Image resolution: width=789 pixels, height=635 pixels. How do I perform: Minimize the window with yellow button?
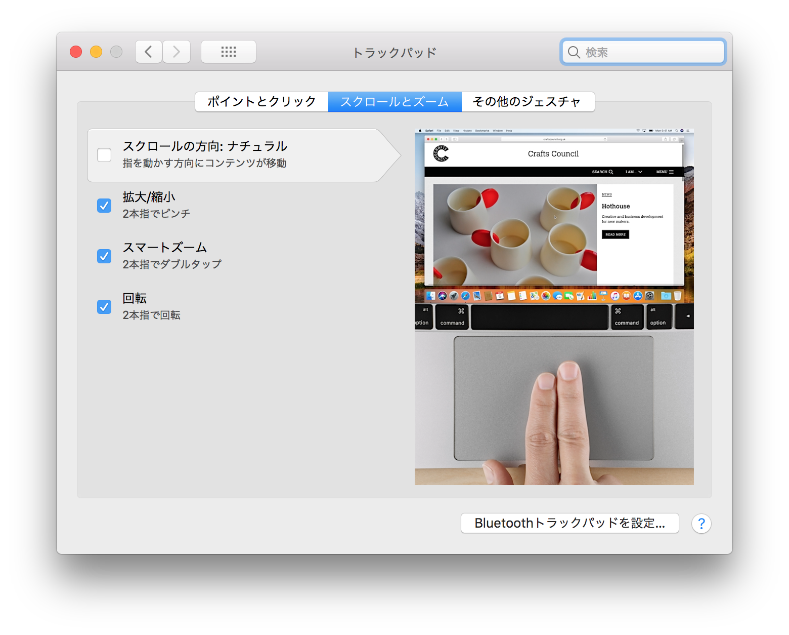tap(96, 52)
